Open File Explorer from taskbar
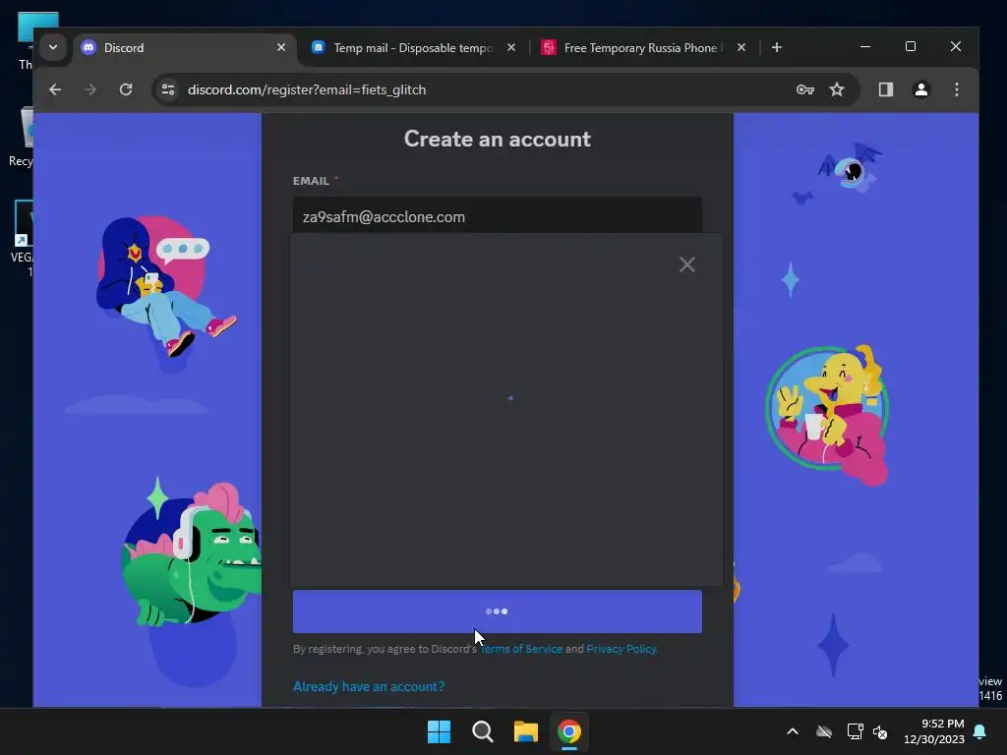The height and width of the screenshot is (755, 1007). point(525,731)
